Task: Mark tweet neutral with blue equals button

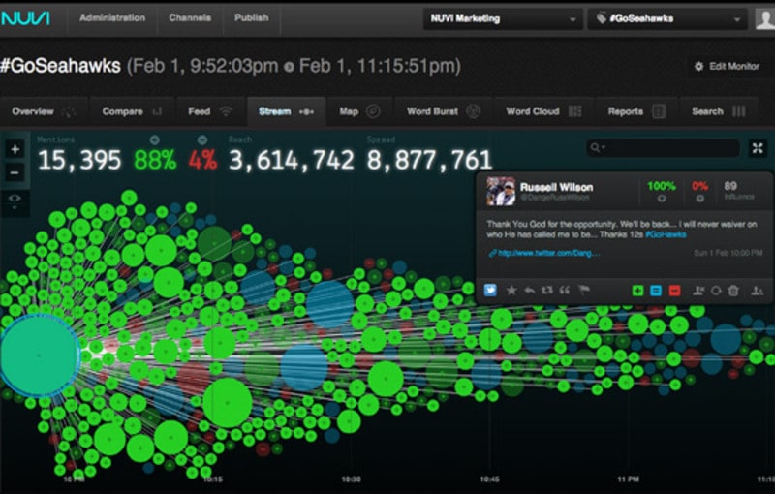Action: tap(656, 291)
